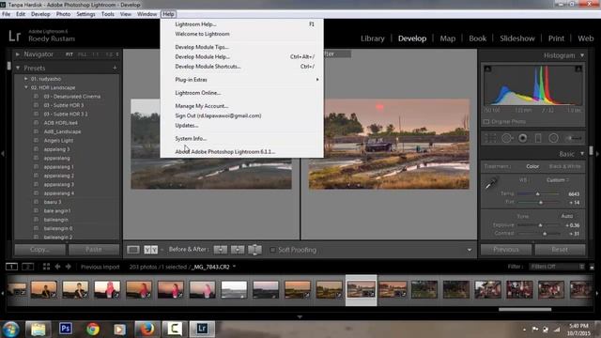Click the Windows Start button
This screenshot has width=601, height=338.
pyautogui.click(x=10, y=330)
